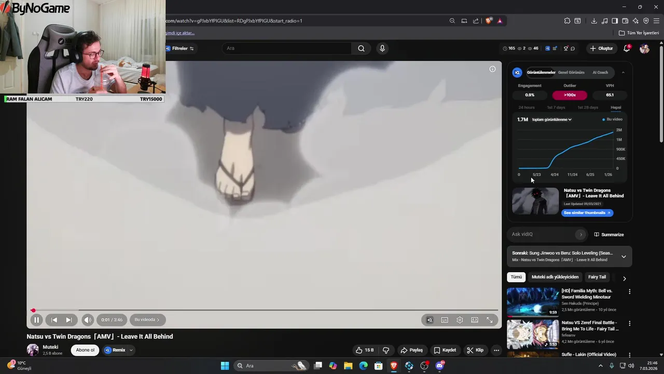
Task: Open the Natsu VS Zeref Final Battle title
Action: point(590,326)
